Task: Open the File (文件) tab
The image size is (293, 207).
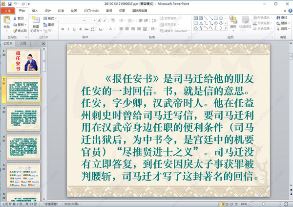Action: (8, 11)
